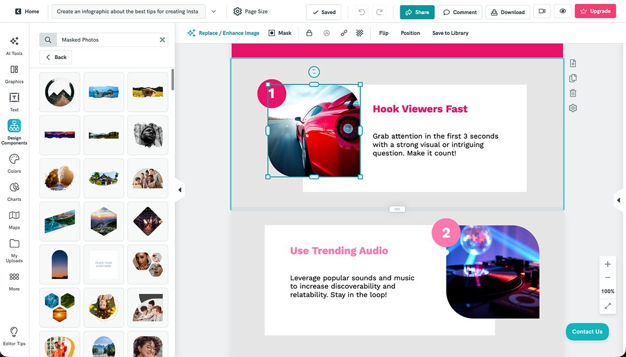Open the design title dropdown arrow
Viewport: 626px width, 357px height.
coord(214,10)
